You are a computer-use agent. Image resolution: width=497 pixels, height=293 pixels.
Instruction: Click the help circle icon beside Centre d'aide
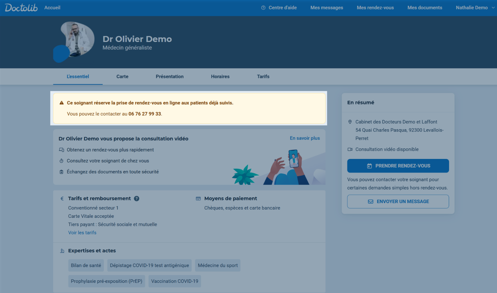click(x=263, y=8)
